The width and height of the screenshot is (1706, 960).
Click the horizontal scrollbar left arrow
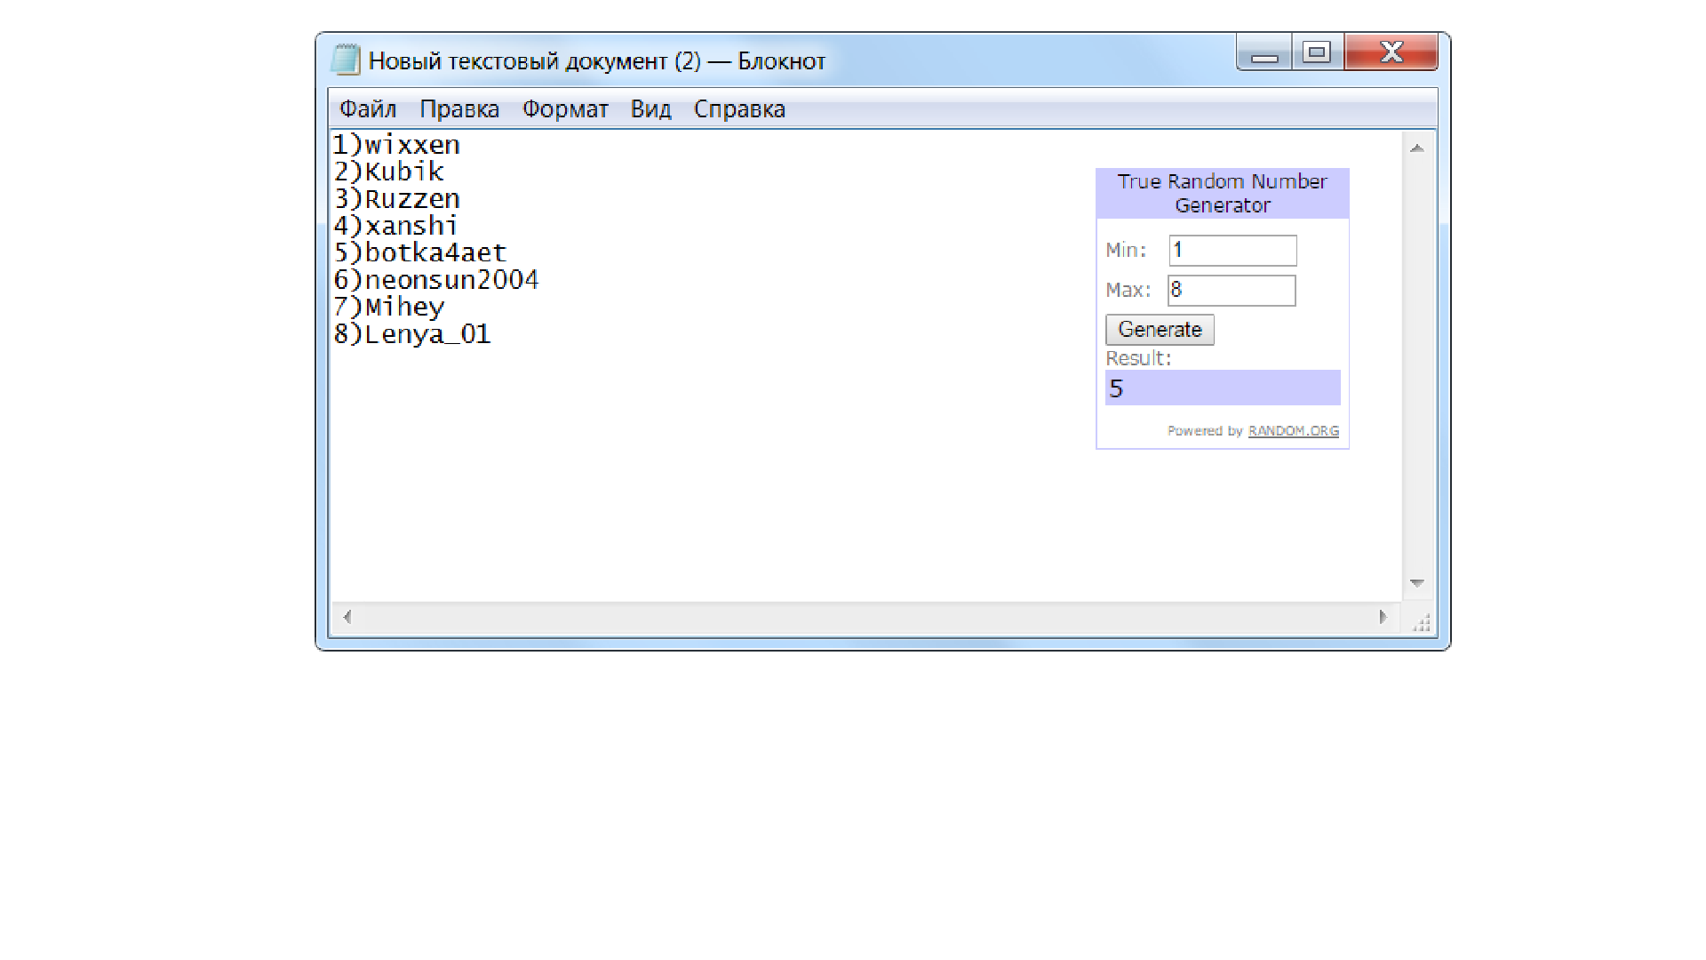(347, 617)
